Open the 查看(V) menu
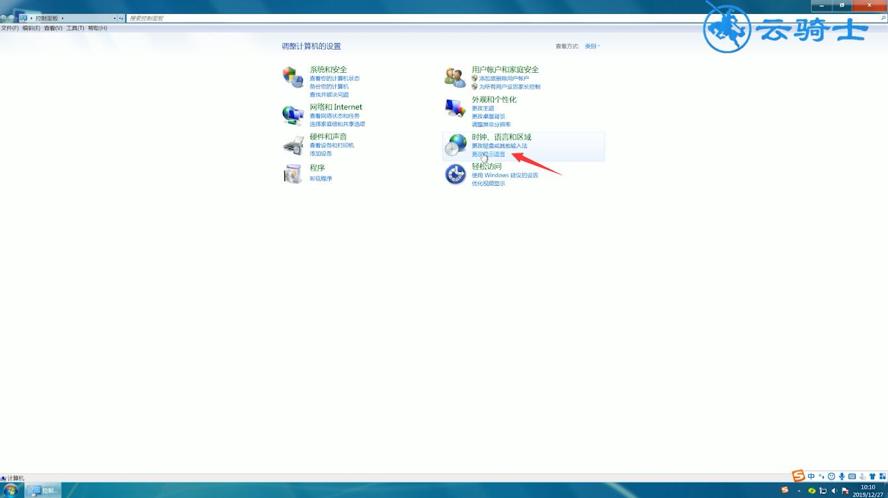The height and width of the screenshot is (498, 888). (53, 28)
